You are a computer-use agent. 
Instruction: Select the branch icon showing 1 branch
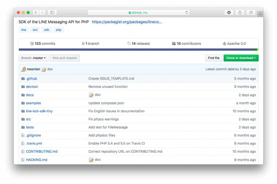click(x=83, y=43)
